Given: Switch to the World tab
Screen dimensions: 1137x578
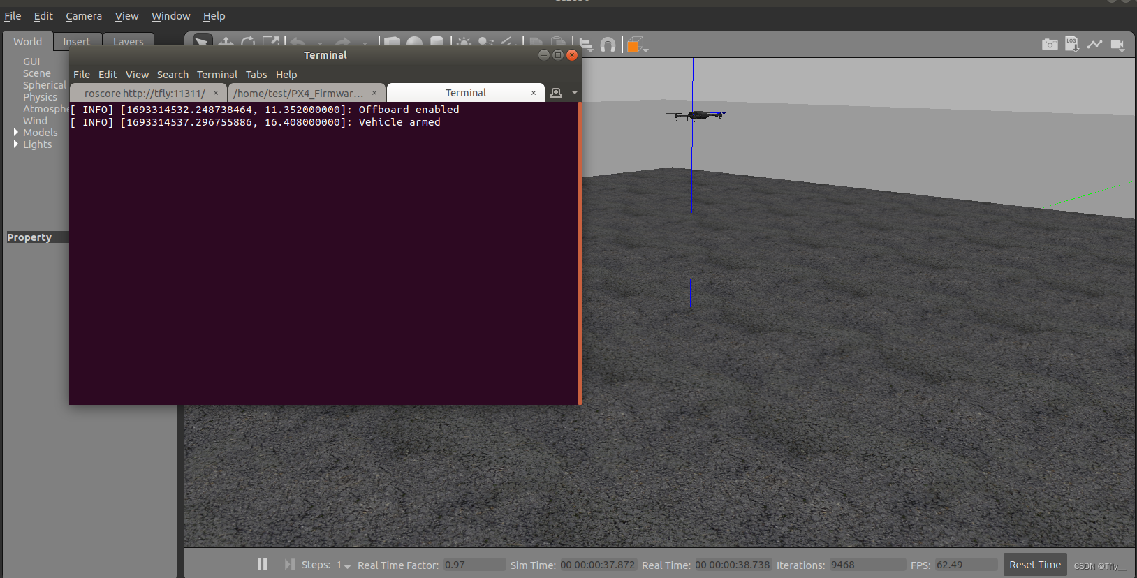Looking at the screenshot, I should point(27,41).
